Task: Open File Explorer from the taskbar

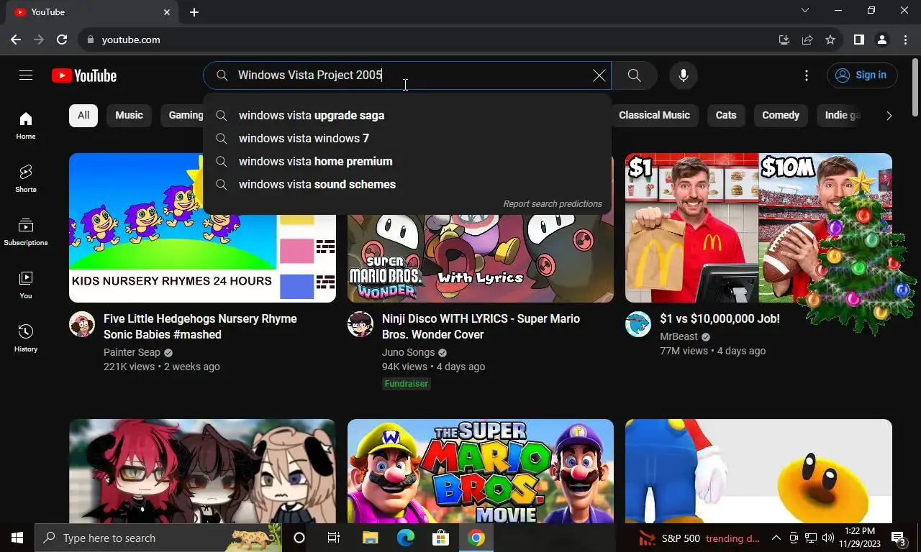Action: coord(370,538)
